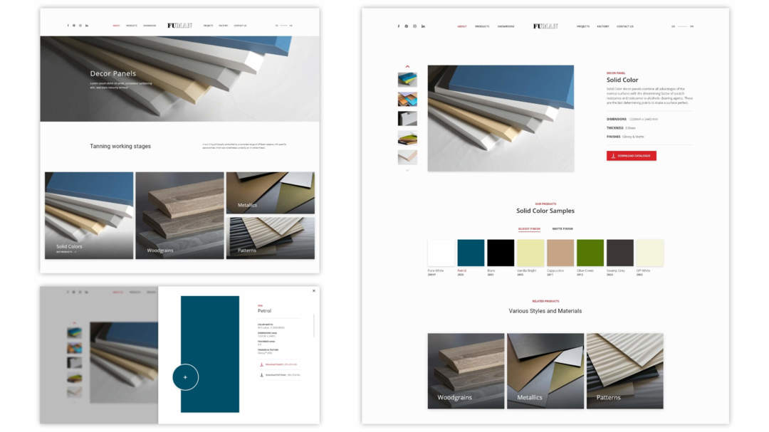769x432 pixels.
Task: Pick the Olive Green color swatch
Action: (590, 253)
